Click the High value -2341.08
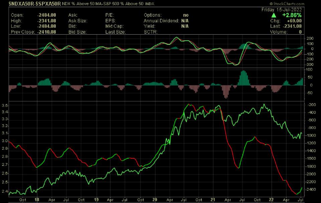 pos(46,21)
